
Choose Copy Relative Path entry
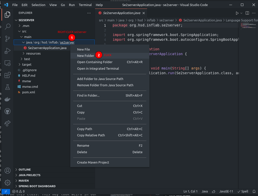[x=110, y=135]
